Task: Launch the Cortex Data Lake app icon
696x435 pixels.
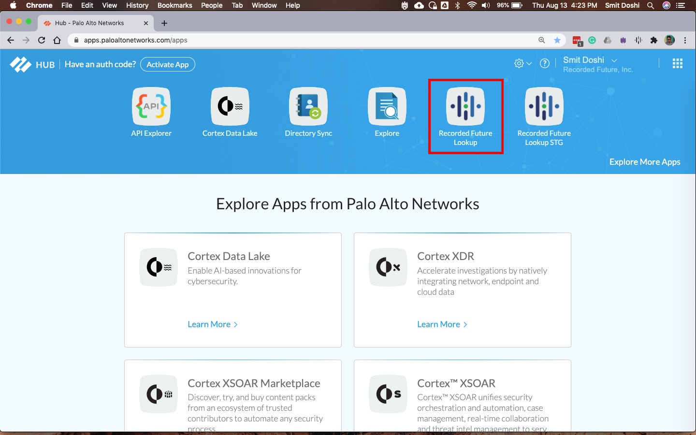Action: [x=230, y=106]
